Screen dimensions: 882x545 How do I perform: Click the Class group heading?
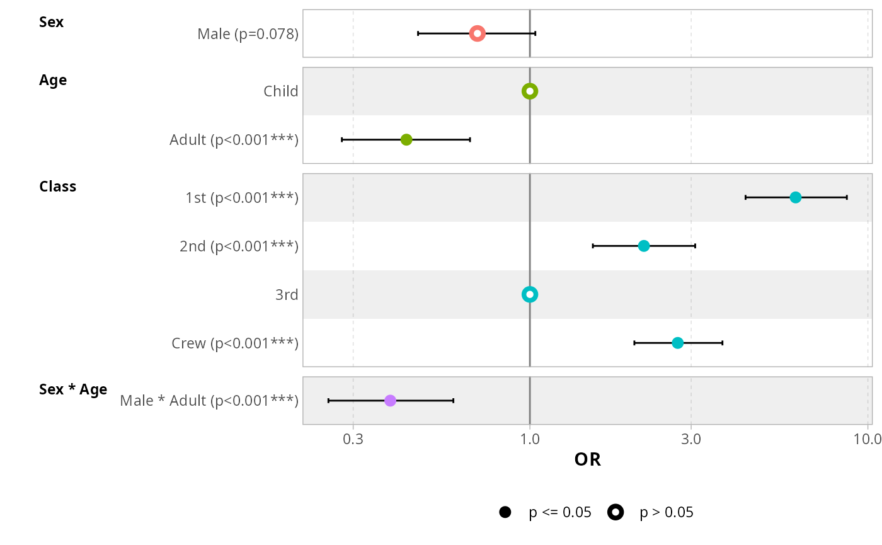(57, 186)
